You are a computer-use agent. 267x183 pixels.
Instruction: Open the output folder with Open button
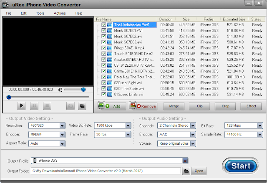pos(199,171)
